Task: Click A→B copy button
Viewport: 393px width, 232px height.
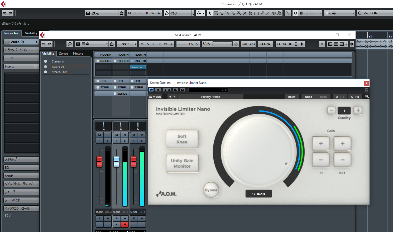Action: click(355, 97)
